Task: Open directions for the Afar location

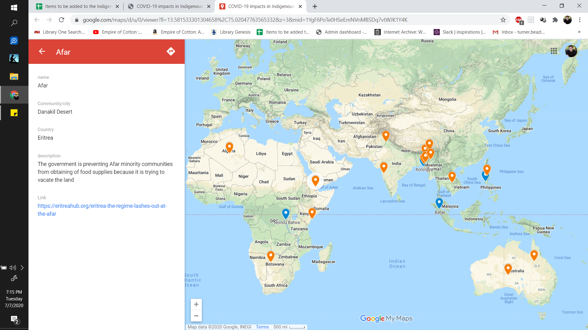Action: (171, 51)
